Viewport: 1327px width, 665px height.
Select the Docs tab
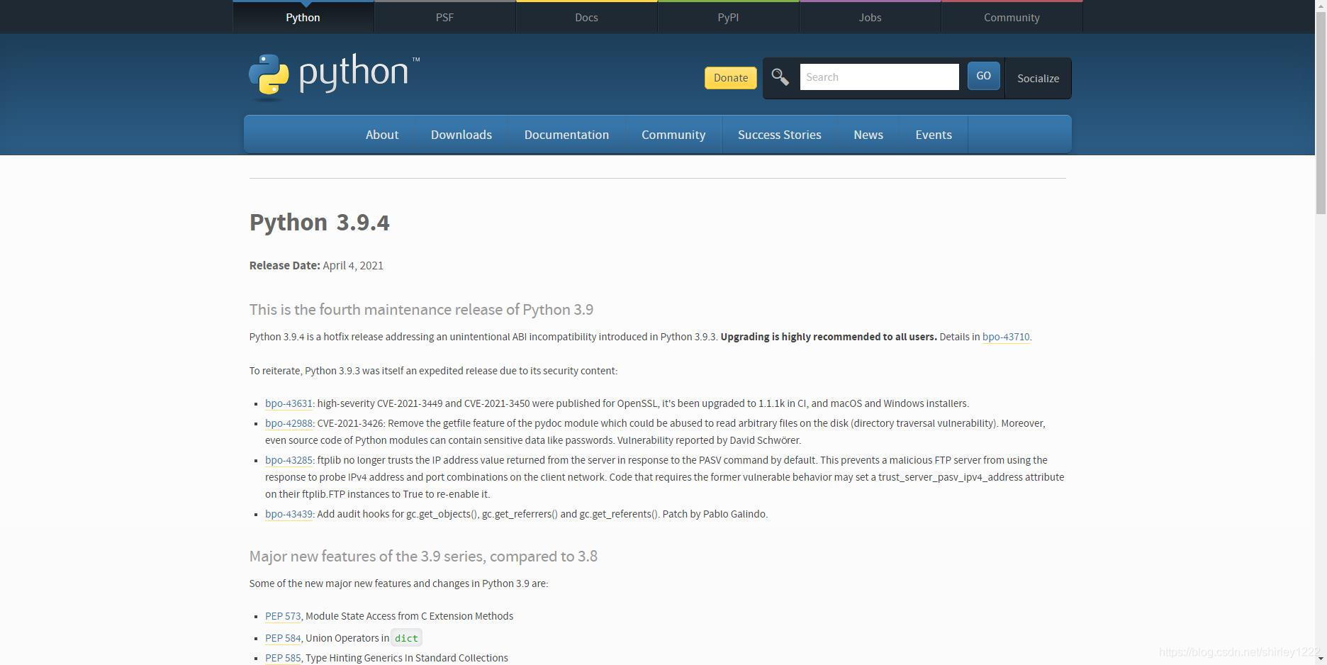pyautogui.click(x=586, y=17)
